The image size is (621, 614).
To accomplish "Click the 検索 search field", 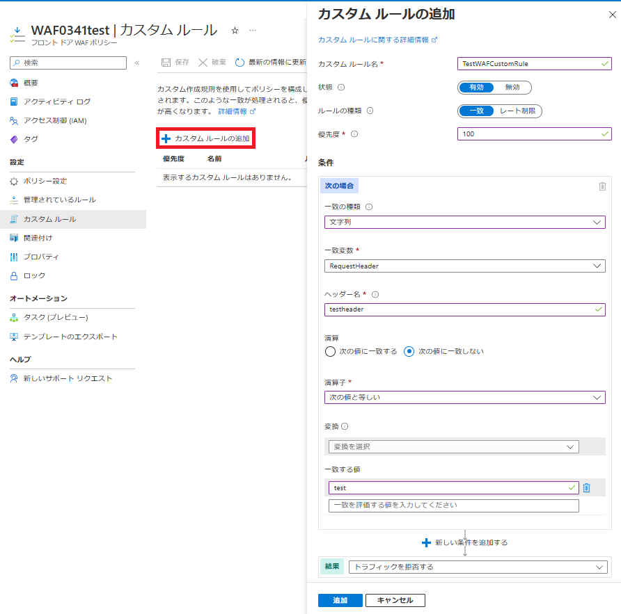I will (x=68, y=63).
